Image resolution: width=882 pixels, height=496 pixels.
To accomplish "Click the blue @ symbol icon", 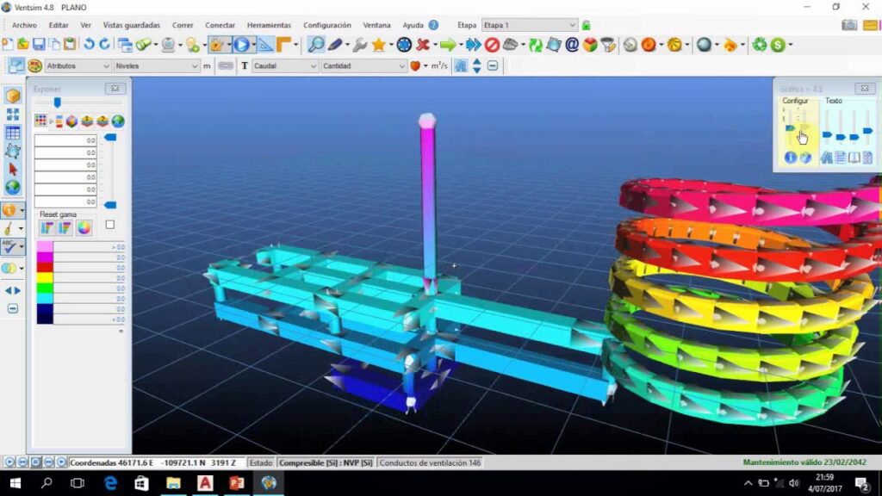I will click(x=572, y=45).
